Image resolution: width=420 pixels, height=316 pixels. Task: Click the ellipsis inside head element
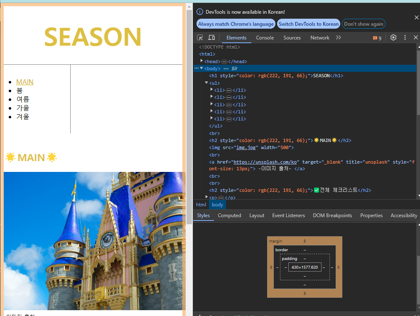tap(224, 62)
